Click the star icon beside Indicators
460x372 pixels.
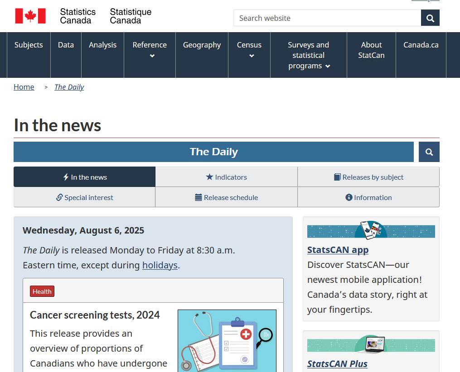[x=209, y=177]
